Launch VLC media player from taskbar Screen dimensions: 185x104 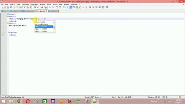click(x=61, y=101)
